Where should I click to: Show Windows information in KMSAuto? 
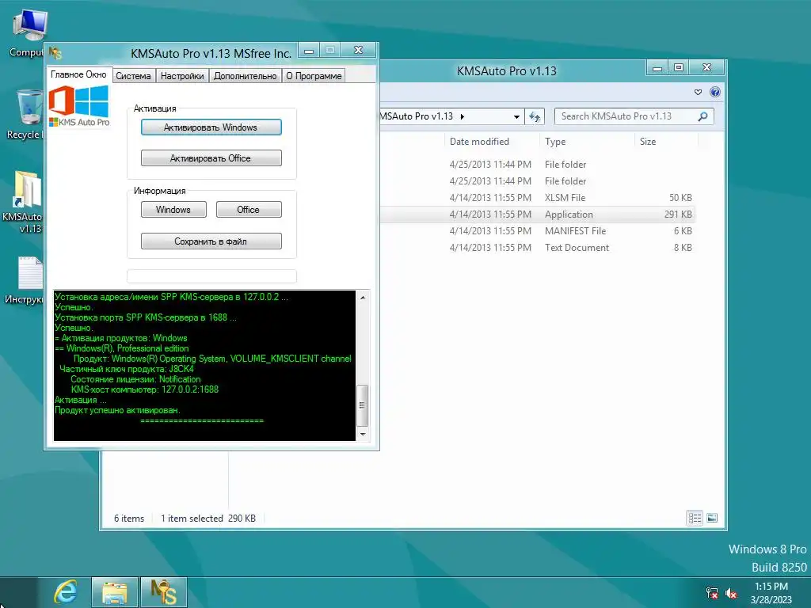[x=173, y=209]
